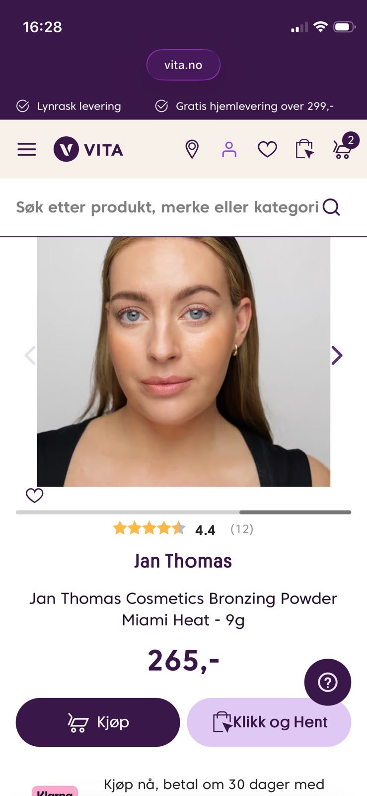Open the click and collect header icon
This screenshot has width=367, height=796.
[304, 149]
